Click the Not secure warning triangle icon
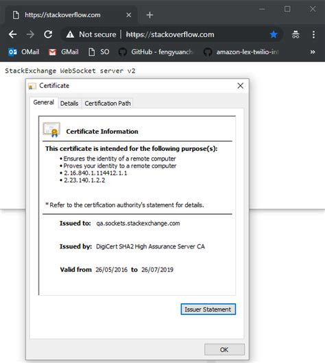This screenshot has width=325, height=363. tap(70, 34)
